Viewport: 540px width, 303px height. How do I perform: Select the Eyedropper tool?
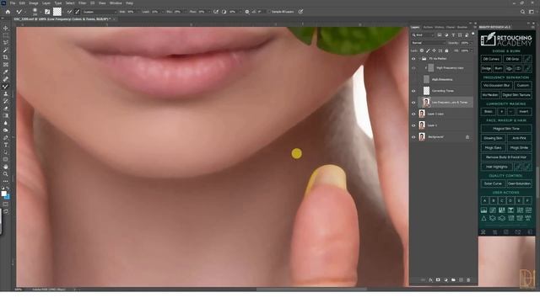click(x=6, y=72)
